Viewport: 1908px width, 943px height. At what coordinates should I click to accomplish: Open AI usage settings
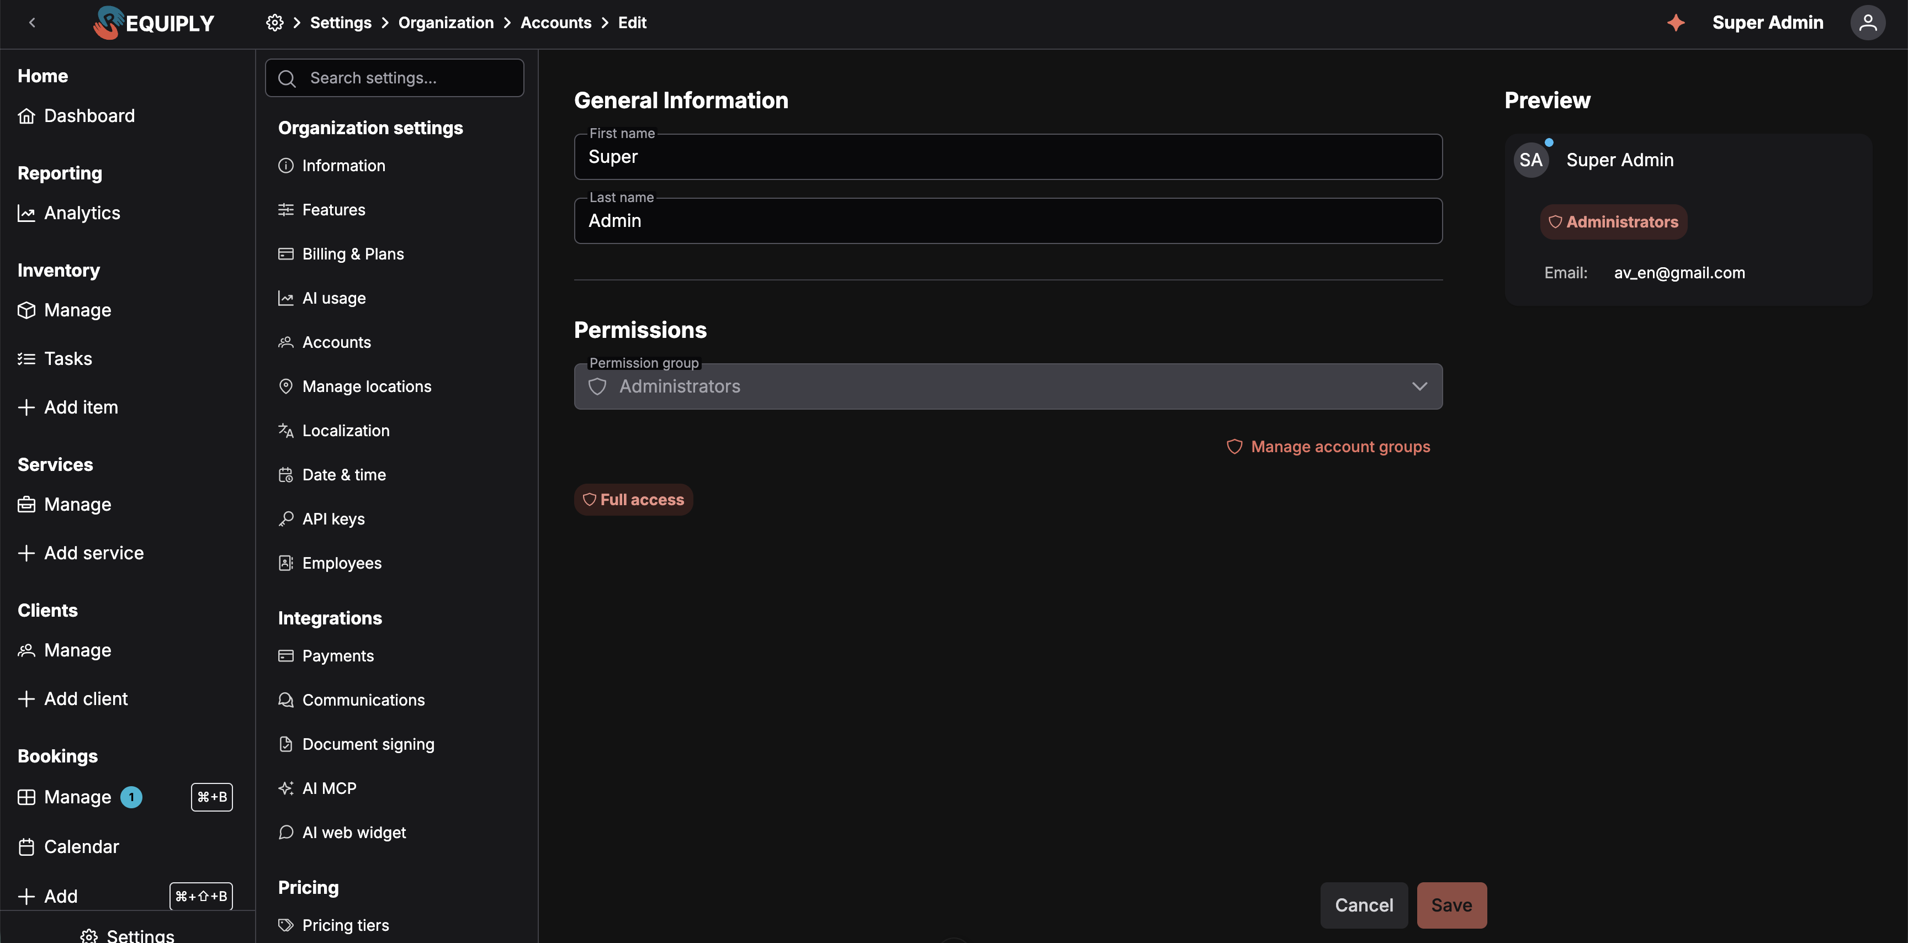(x=321, y=299)
